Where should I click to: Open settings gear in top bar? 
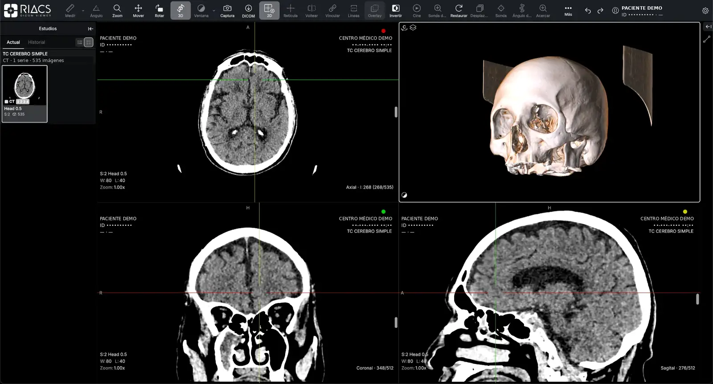pos(705,11)
